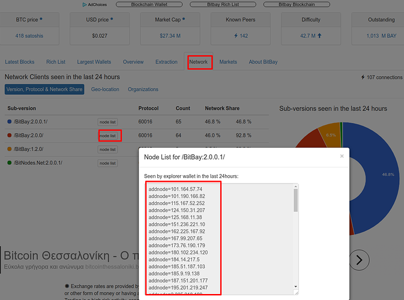Click the node list scroll-down arrow
Image resolution: width=404 pixels, height=300 pixels.
[295, 286]
